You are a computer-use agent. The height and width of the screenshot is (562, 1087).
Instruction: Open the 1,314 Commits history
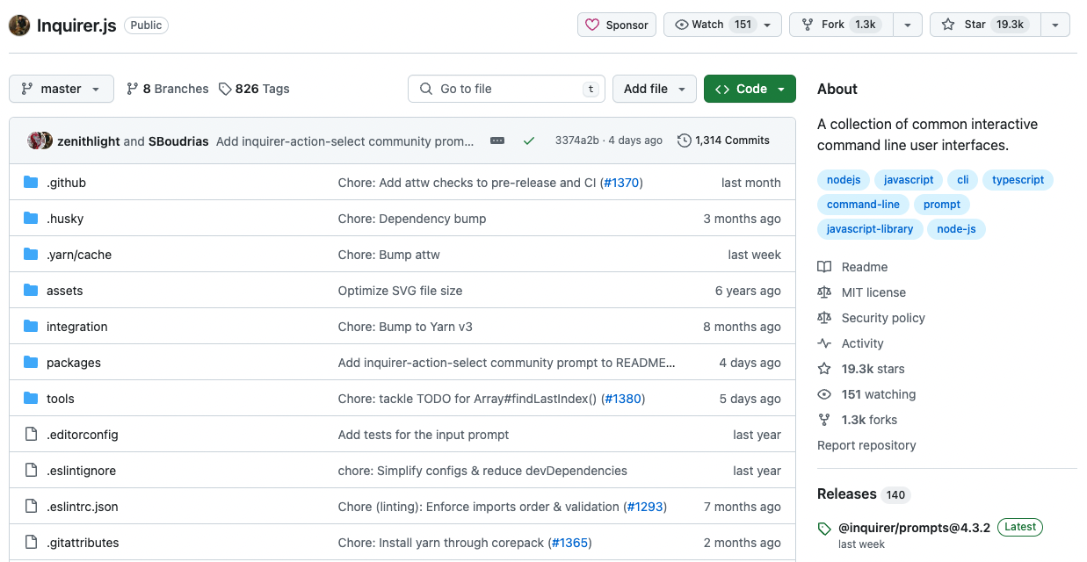[x=723, y=140]
